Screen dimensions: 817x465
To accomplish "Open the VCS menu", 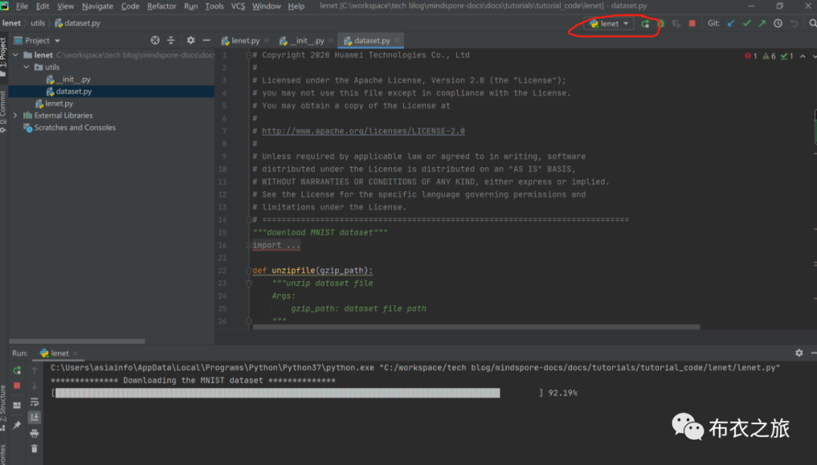I will pyautogui.click(x=238, y=6).
